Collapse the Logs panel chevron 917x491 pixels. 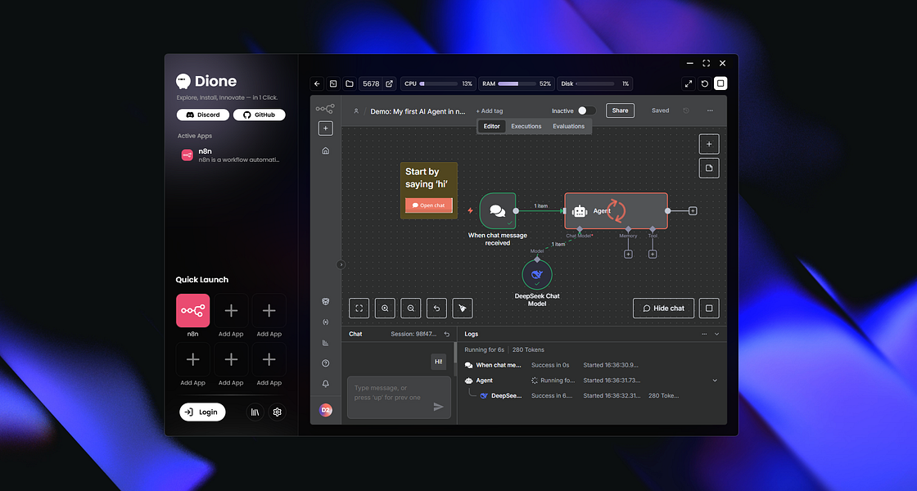click(x=717, y=335)
